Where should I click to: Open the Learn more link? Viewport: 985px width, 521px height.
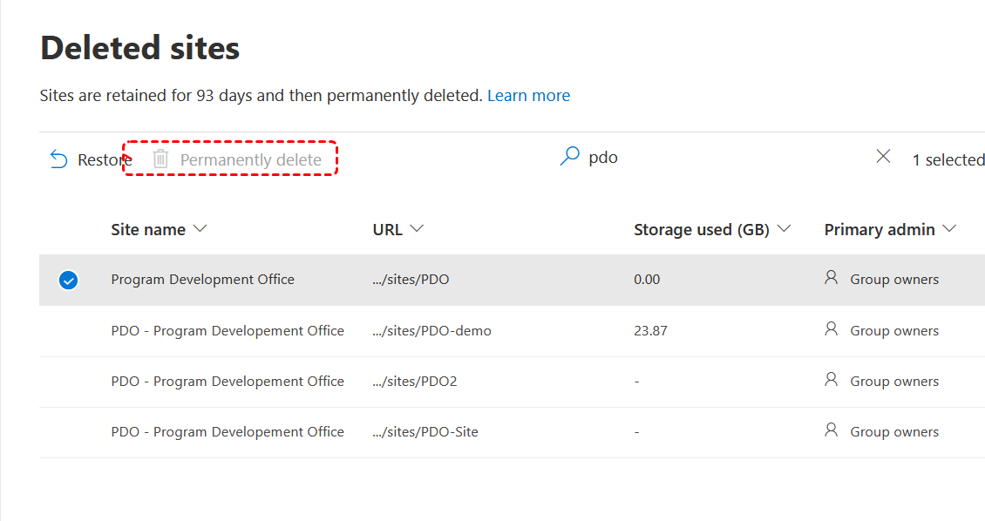point(528,96)
